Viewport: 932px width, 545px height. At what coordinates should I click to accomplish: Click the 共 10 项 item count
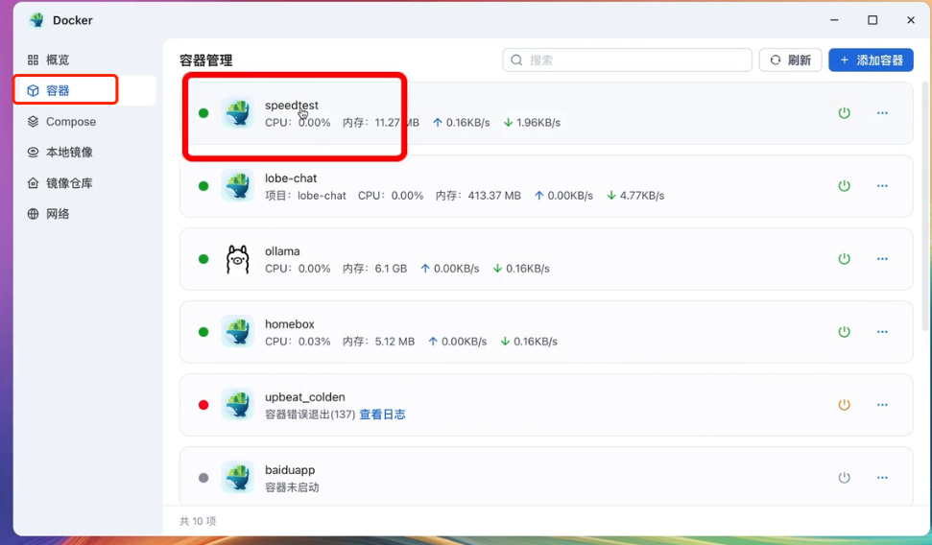coord(198,521)
